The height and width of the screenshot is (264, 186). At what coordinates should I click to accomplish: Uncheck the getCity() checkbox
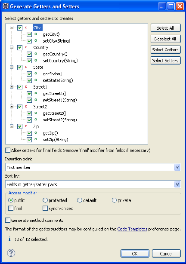point(29,34)
